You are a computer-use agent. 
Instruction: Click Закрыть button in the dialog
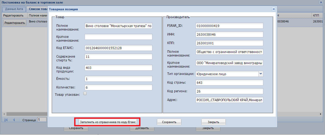pyautogui.click(x=213, y=122)
